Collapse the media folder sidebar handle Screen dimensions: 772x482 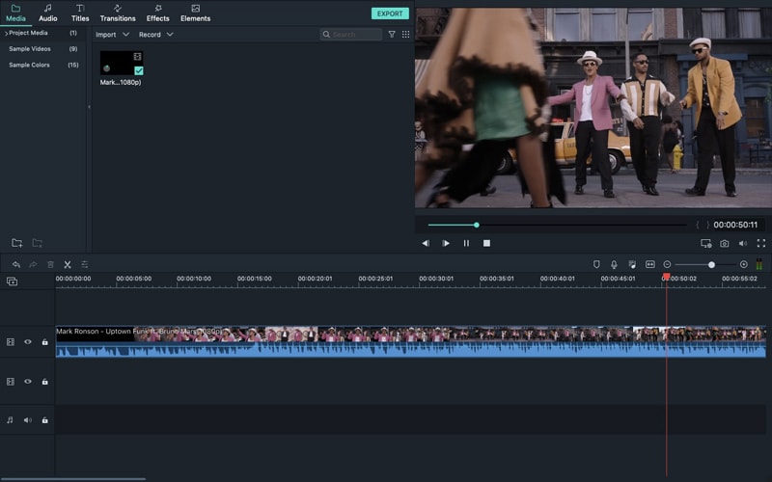pyautogui.click(x=89, y=107)
